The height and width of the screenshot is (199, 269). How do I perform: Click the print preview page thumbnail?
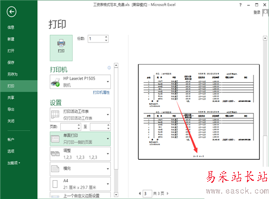tap(199, 112)
